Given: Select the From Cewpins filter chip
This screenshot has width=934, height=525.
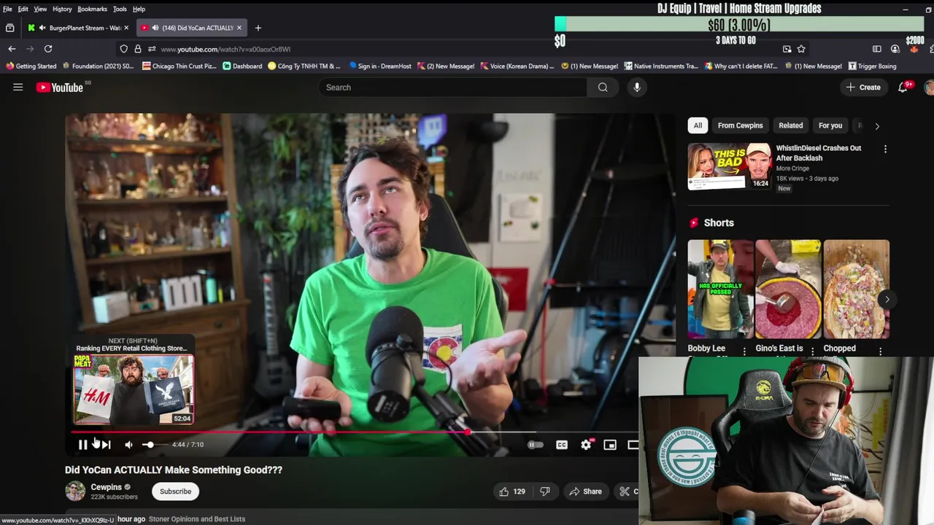Looking at the screenshot, I should tap(740, 125).
